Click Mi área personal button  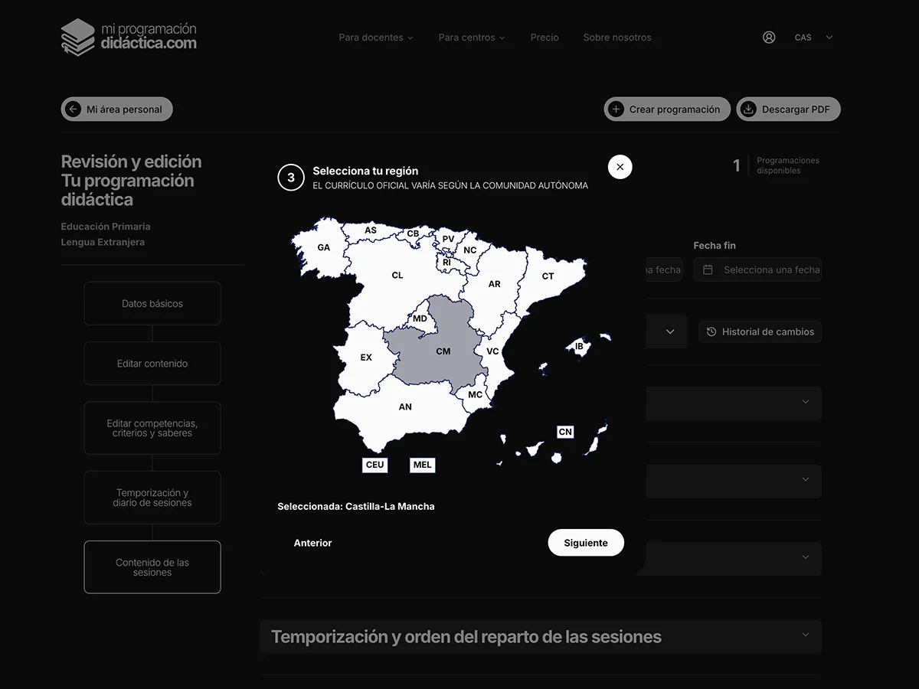click(117, 109)
